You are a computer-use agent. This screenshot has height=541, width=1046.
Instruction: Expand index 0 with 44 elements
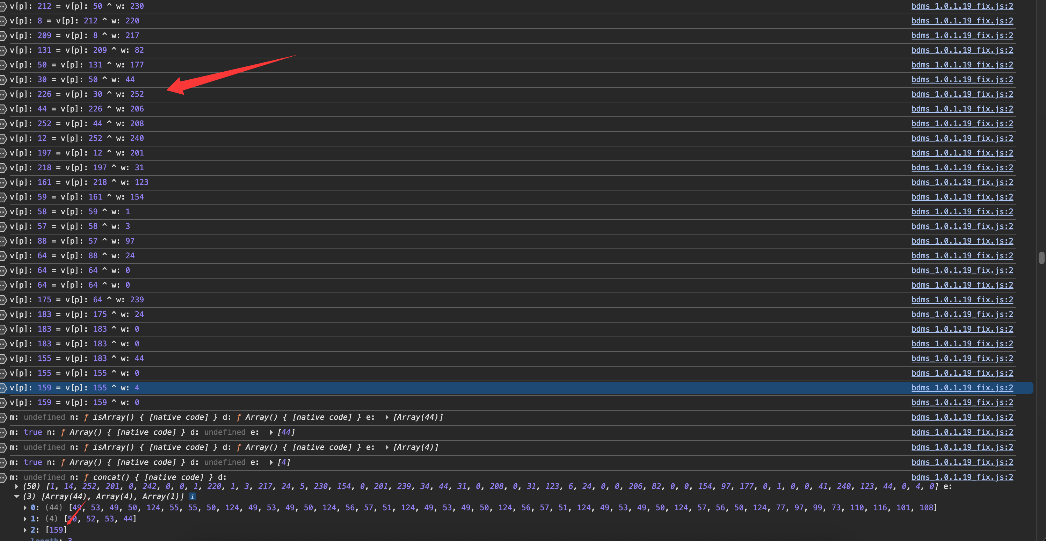click(x=25, y=508)
